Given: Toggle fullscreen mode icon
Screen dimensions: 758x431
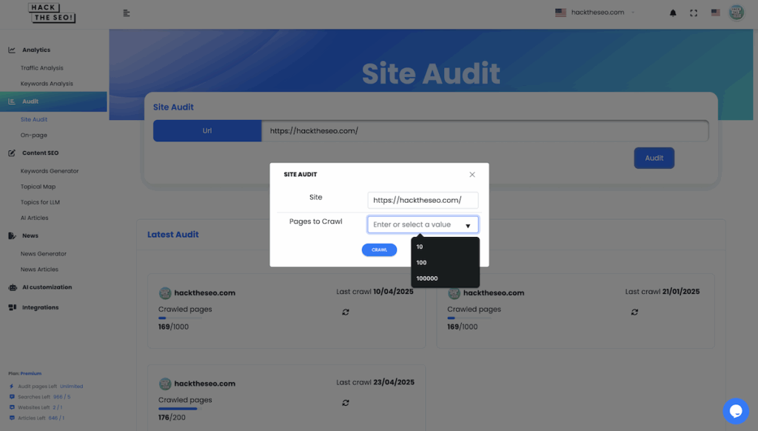Looking at the screenshot, I should [x=694, y=13].
